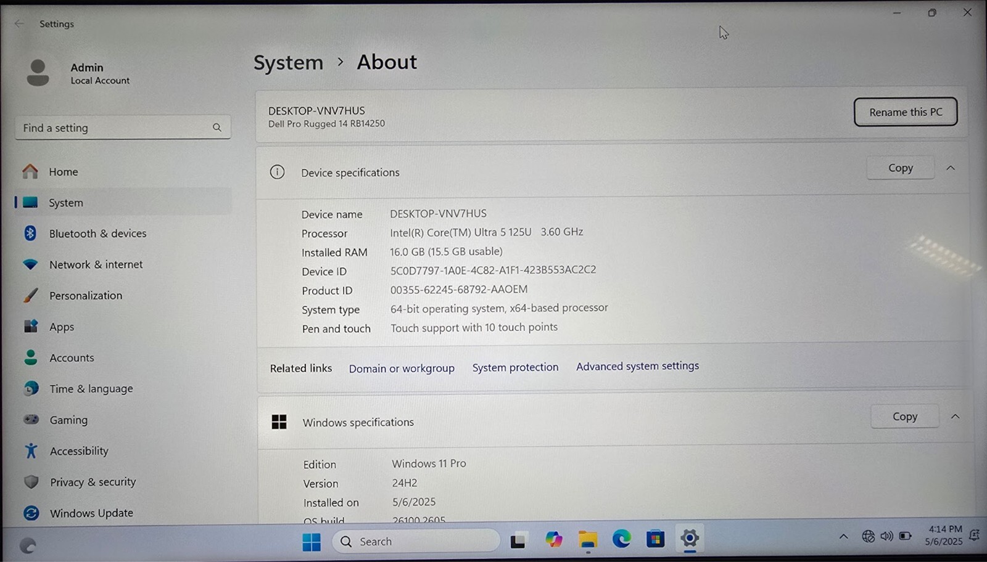
Task: Focus the Find a setting search box
Action: coord(123,128)
